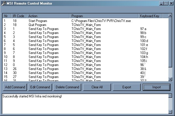Click row number 10 in Nr column
This screenshot has width=175, height=116.
(5, 57)
